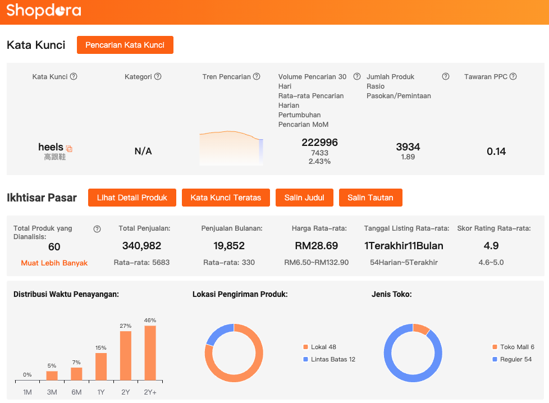The width and height of the screenshot is (549, 403).
Task: Open Lihat Detail Produk
Action: [x=132, y=198]
